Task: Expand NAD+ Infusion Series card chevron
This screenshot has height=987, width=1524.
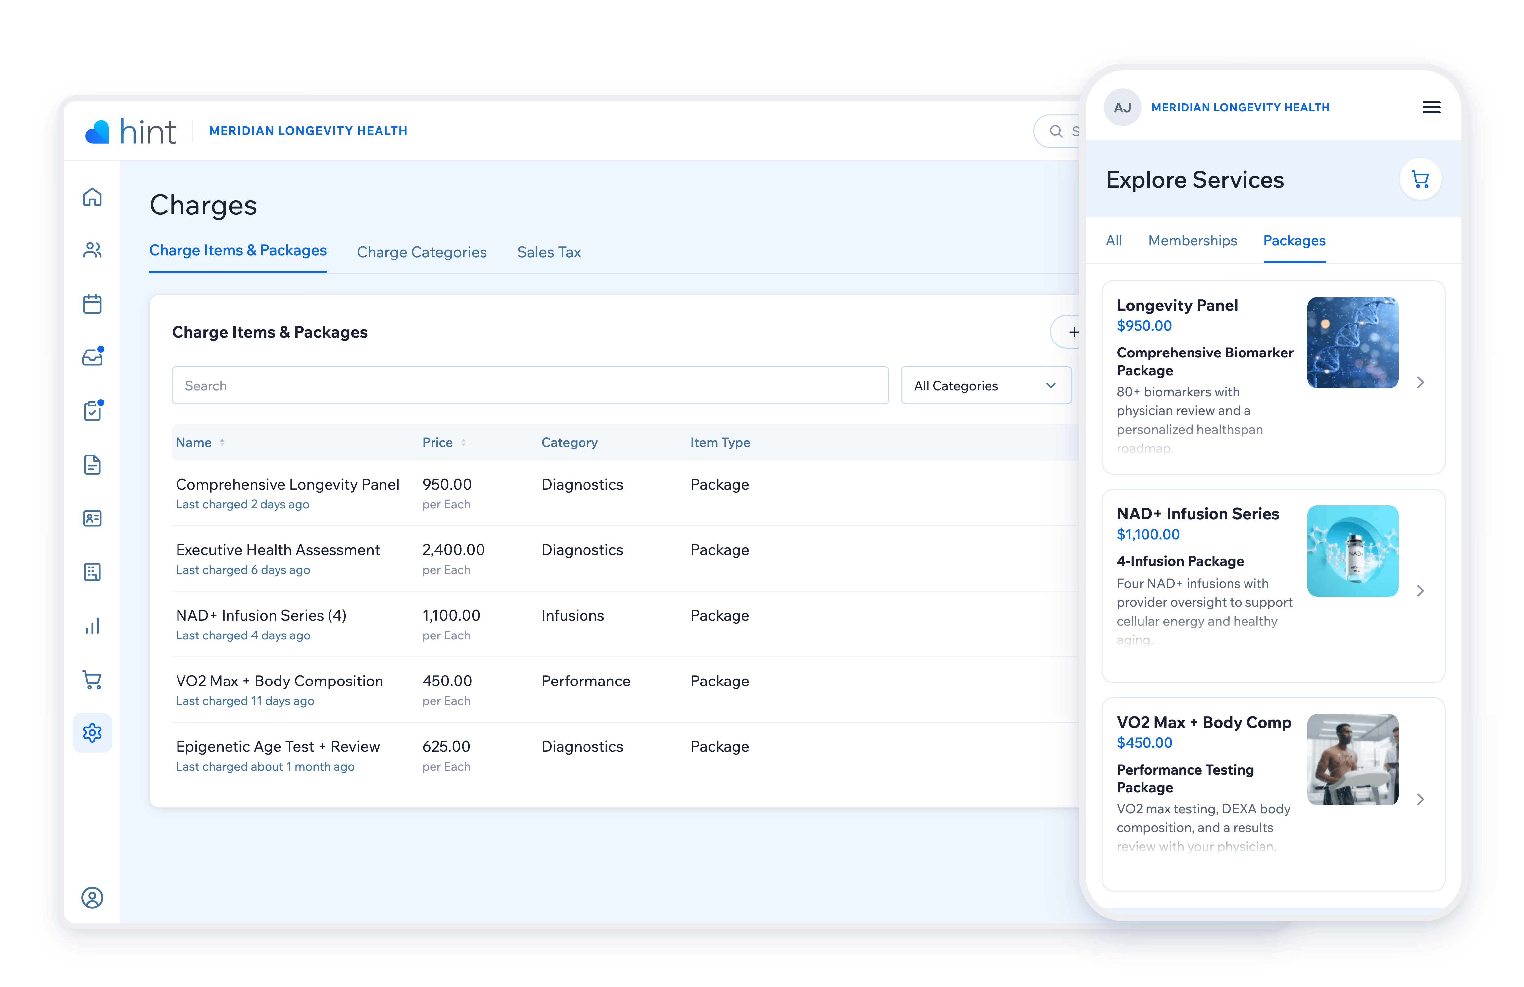Action: coord(1420,591)
